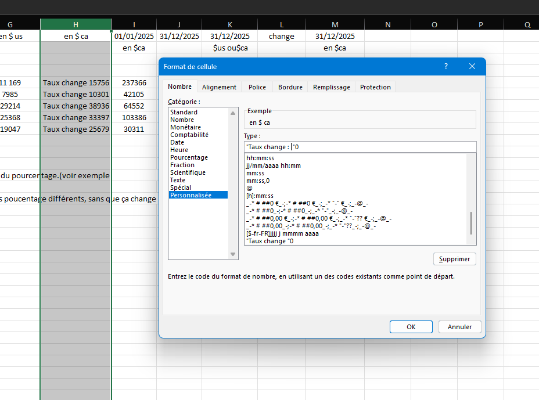Image resolution: width=539 pixels, height=400 pixels.
Task: Open the Protection tab
Action: click(x=375, y=87)
